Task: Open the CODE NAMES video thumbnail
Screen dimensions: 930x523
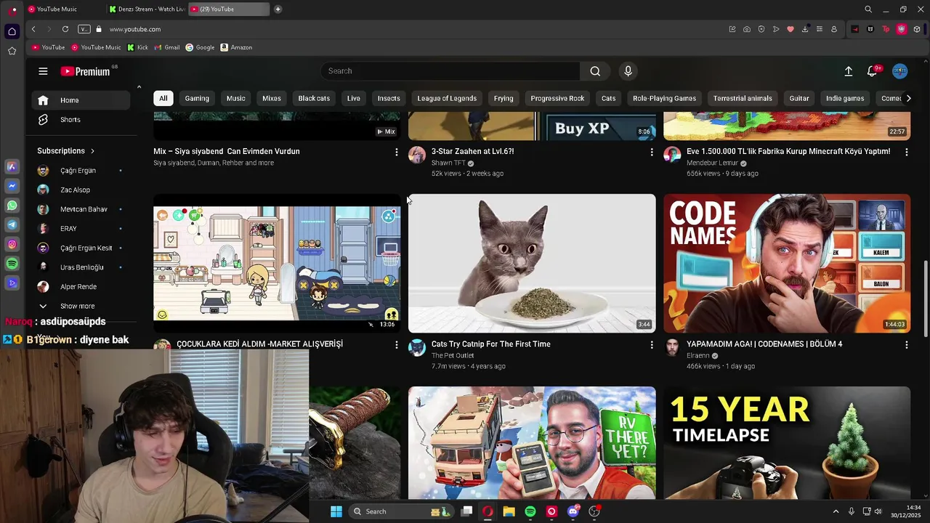Action: click(787, 263)
